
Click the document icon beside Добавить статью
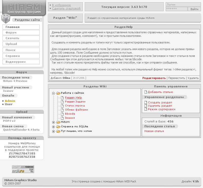(146, 92)
